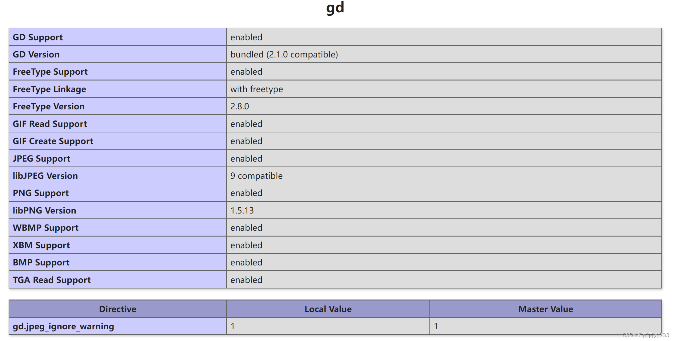Click the FreeType Linkage label
The image size is (674, 341).
point(49,89)
